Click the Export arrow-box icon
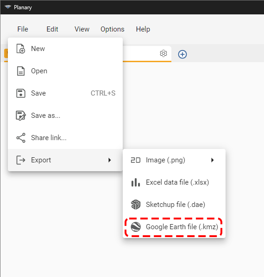The image size is (264, 277). (21, 160)
